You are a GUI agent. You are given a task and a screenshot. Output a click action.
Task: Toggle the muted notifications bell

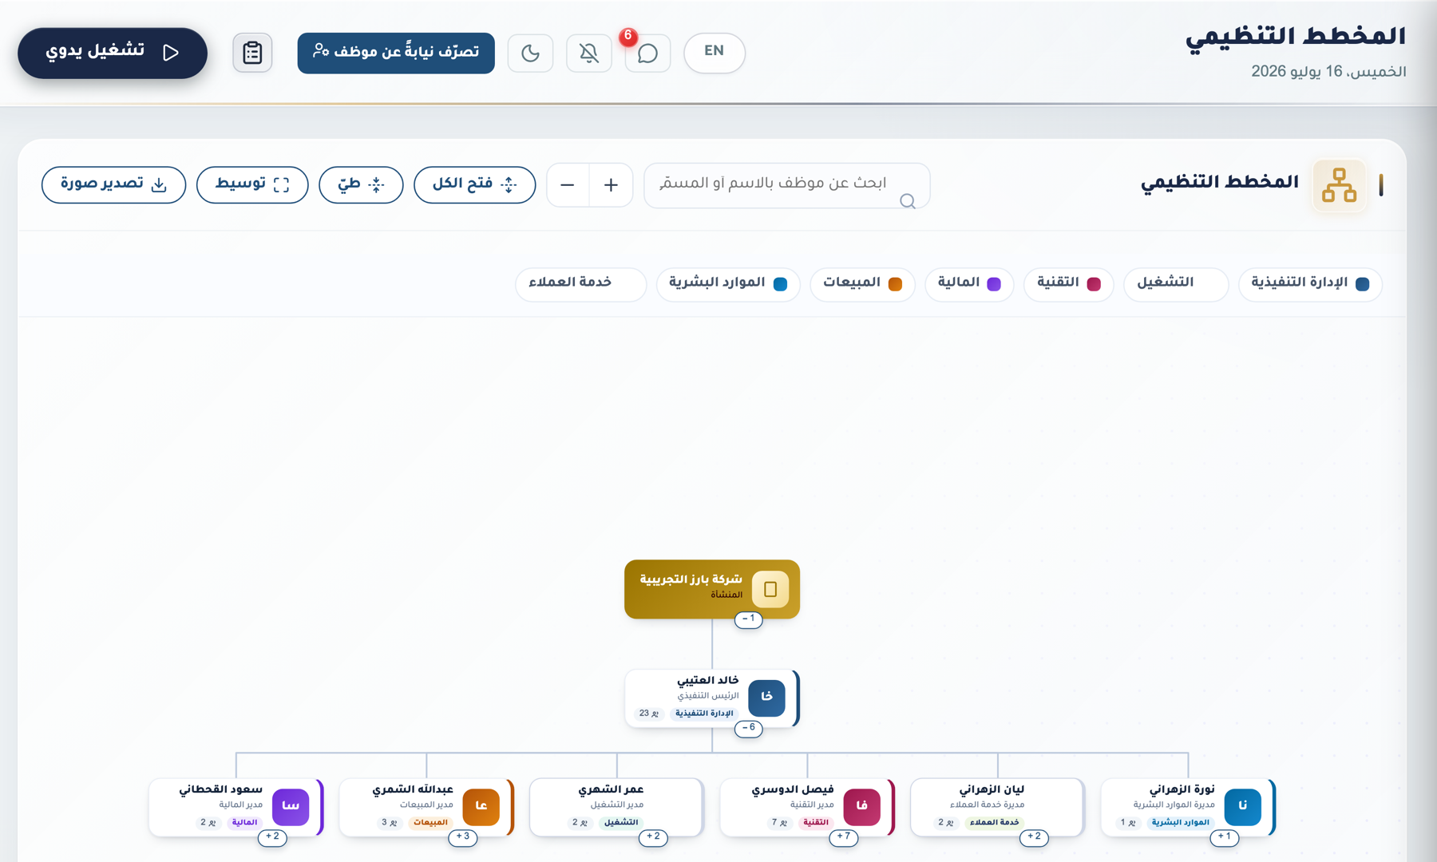(589, 53)
